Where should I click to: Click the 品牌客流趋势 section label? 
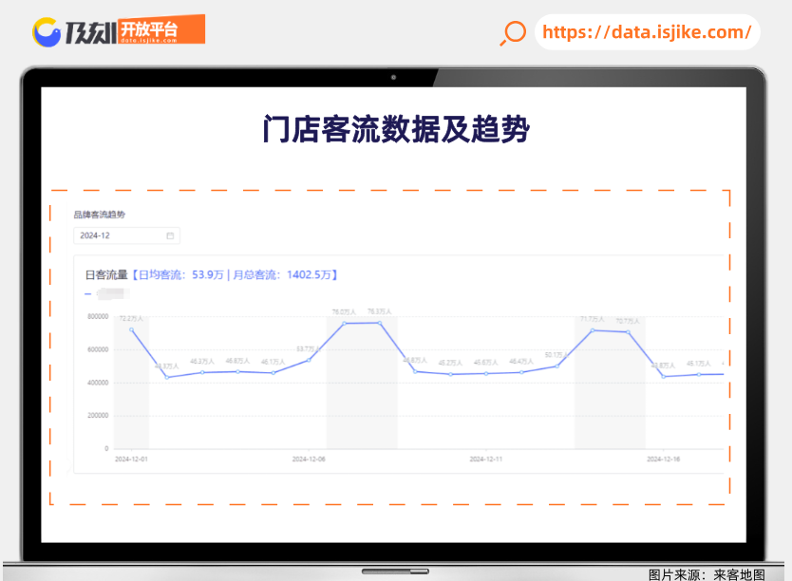tap(99, 216)
